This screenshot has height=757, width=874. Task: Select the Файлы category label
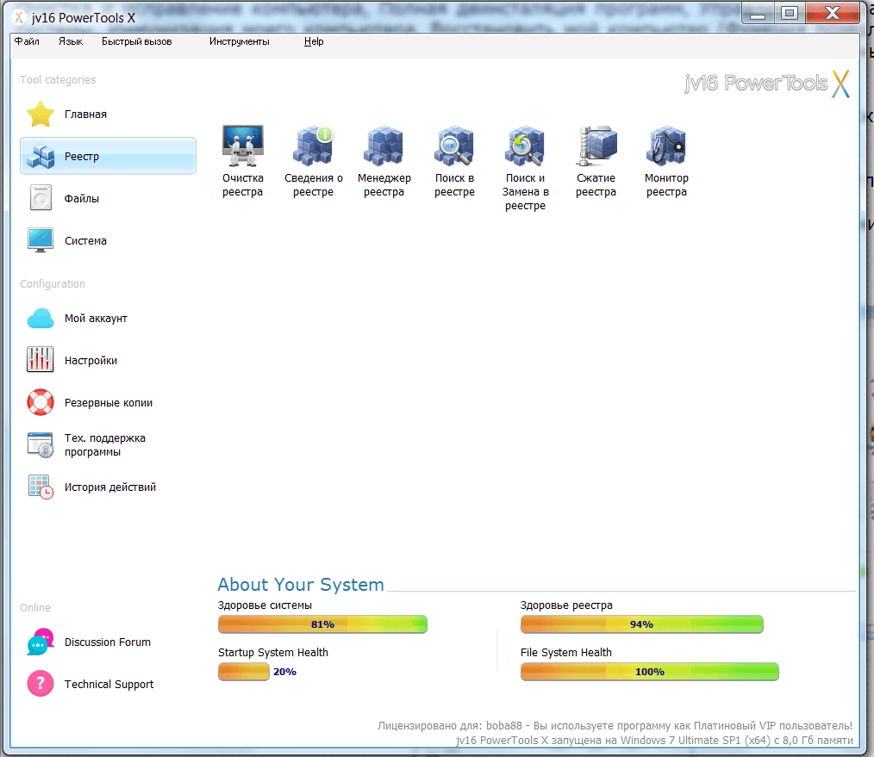click(82, 199)
